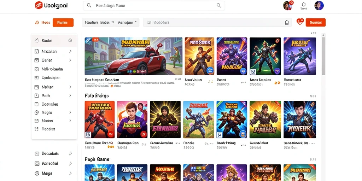Click the Upnichpan grid icon
Viewport: 362px width, 181px height.
pyautogui.click(x=36, y=77)
